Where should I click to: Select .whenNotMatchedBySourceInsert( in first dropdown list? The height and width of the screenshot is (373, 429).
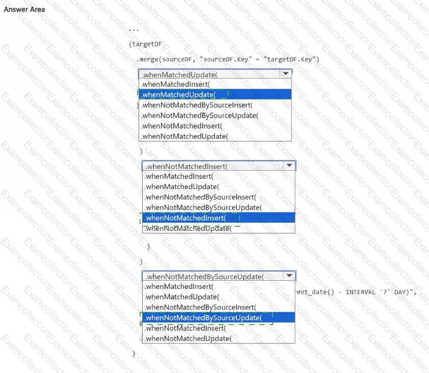point(215,105)
